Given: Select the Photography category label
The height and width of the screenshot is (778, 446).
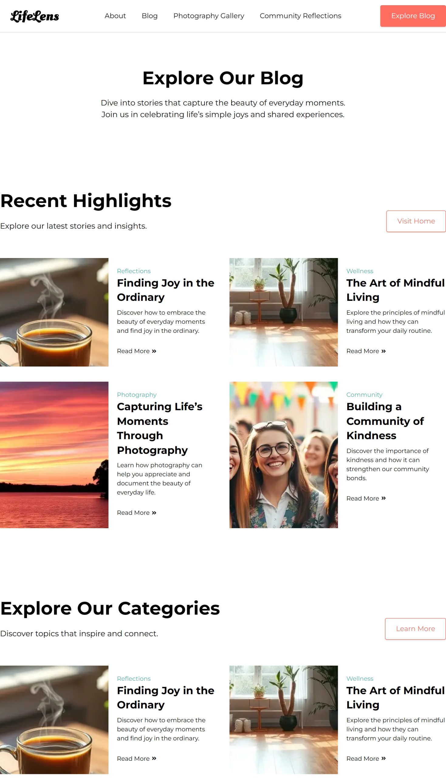Looking at the screenshot, I should (137, 395).
